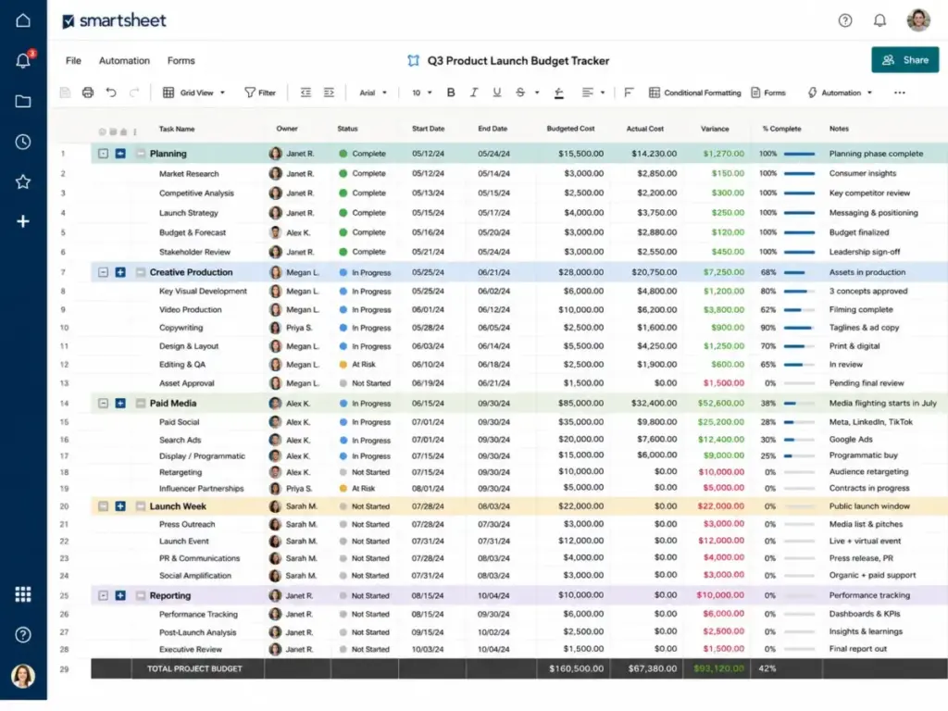Image resolution: width=948 pixels, height=711 pixels.
Task: Click the Filter funnel button
Action: pyautogui.click(x=260, y=93)
